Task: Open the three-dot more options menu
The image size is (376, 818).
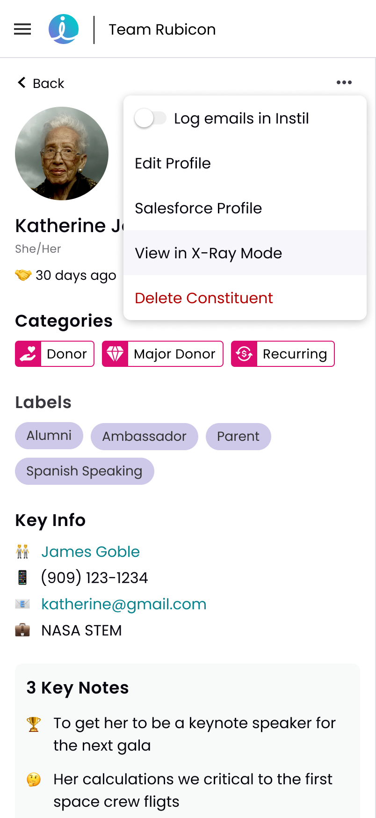Action: click(344, 82)
